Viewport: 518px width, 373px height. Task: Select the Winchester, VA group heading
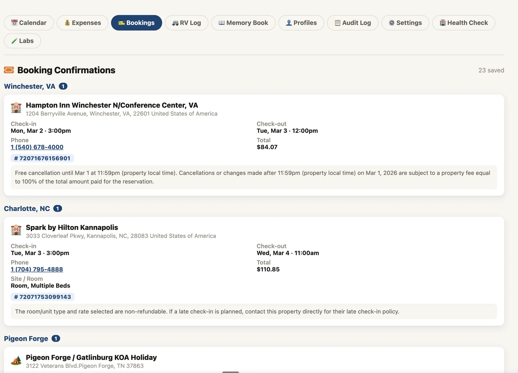(x=29, y=86)
